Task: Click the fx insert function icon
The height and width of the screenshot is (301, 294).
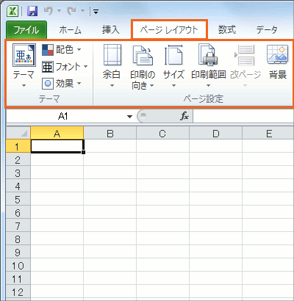Action: [184, 116]
